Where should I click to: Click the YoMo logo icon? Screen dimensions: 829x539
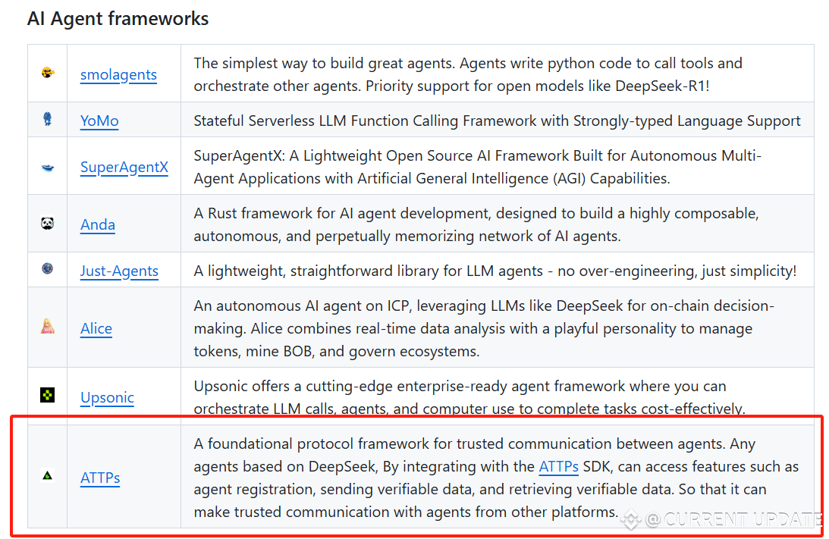click(x=48, y=119)
